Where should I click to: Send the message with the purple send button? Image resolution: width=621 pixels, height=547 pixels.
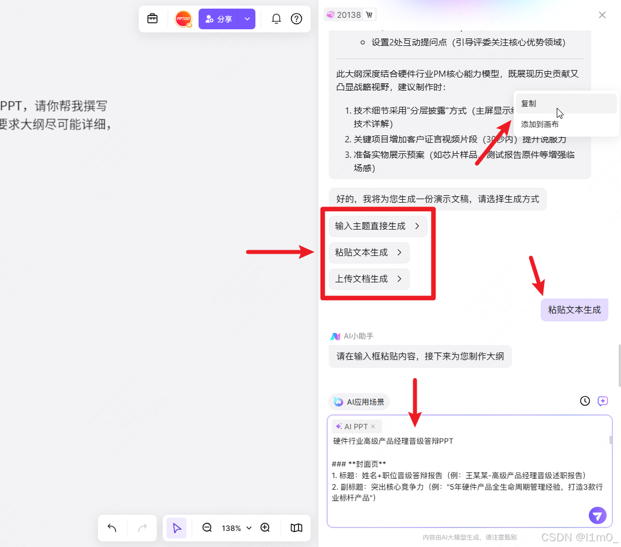[597, 515]
